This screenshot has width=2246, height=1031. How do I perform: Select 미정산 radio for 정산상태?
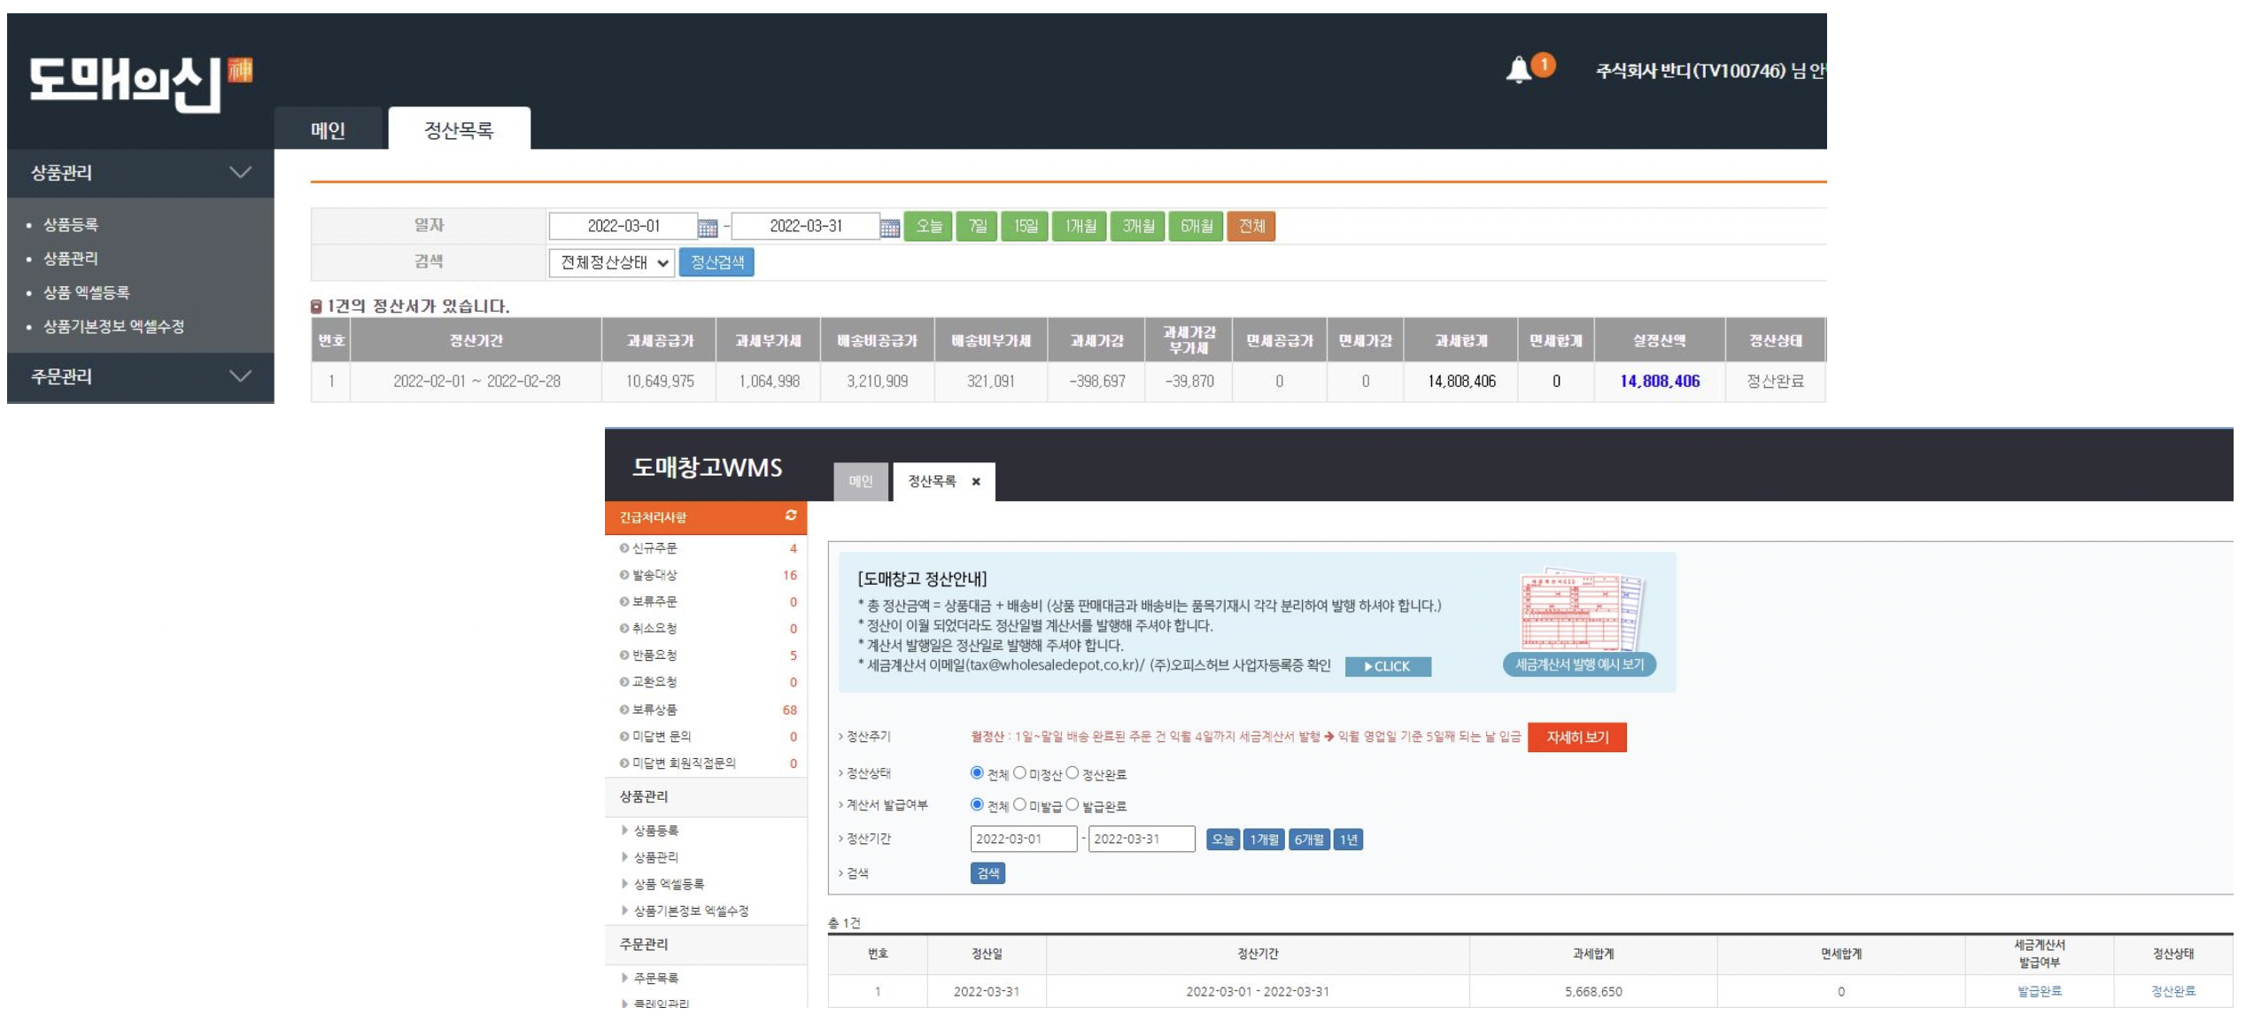pyautogui.click(x=1019, y=773)
